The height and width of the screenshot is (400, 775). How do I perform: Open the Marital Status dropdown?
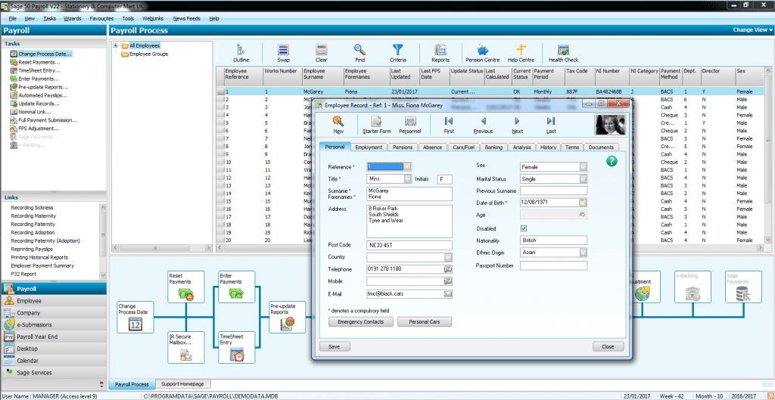pos(584,178)
